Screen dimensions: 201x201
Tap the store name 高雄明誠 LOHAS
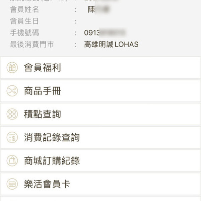[111, 45]
